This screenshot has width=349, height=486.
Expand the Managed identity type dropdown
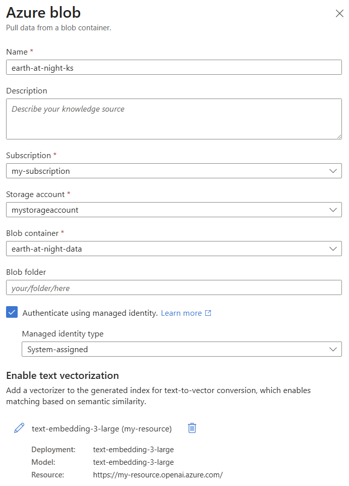(182, 349)
